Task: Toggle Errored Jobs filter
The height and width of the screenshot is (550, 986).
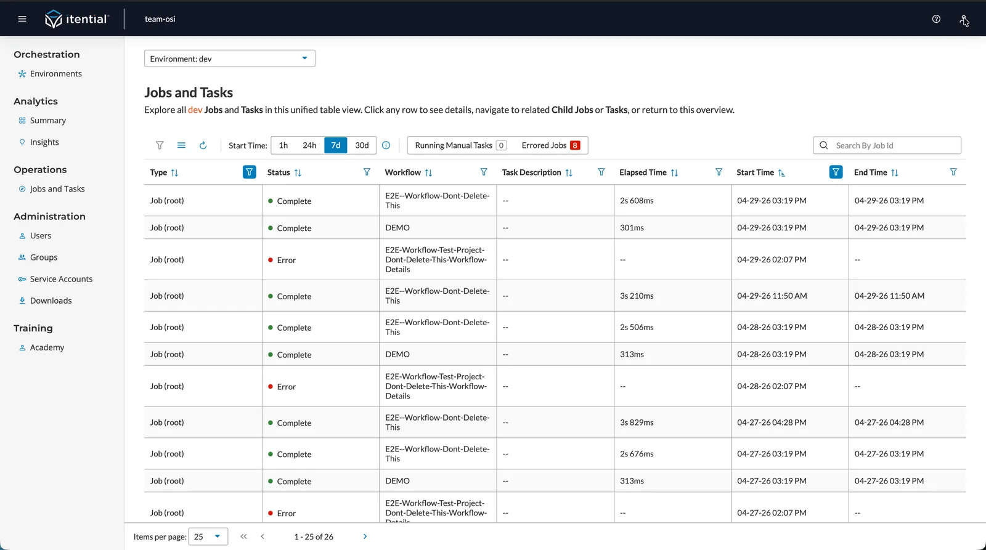Action: (x=550, y=145)
